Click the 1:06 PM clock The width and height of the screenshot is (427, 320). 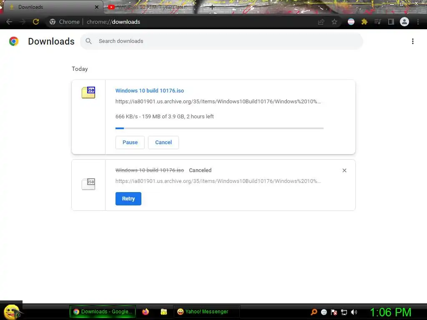390,312
